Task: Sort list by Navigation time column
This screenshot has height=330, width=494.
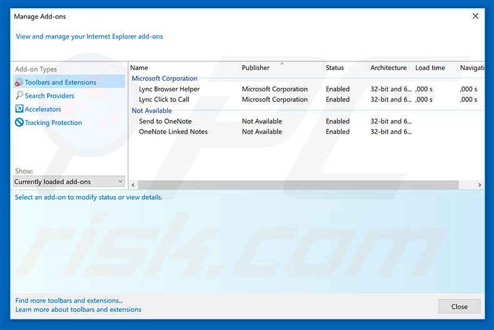Action: click(471, 68)
